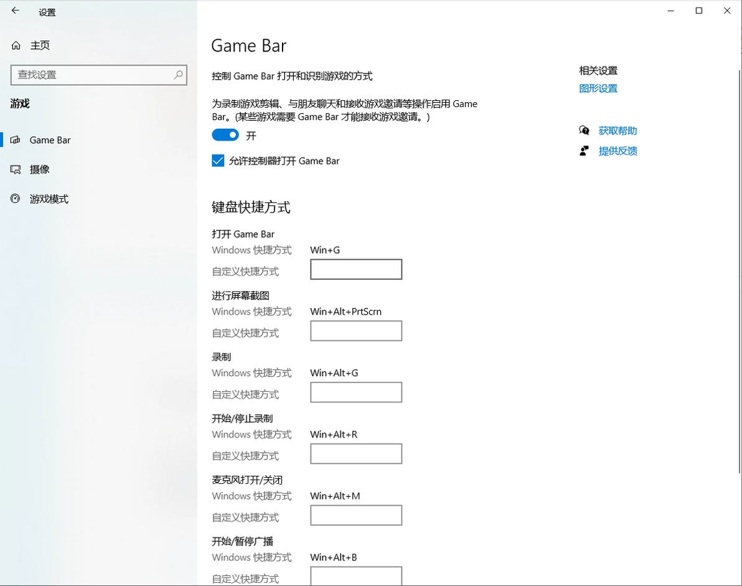
Task: Open the 提供反馈 link
Action: pyautogui.click(x=618, y=151)
